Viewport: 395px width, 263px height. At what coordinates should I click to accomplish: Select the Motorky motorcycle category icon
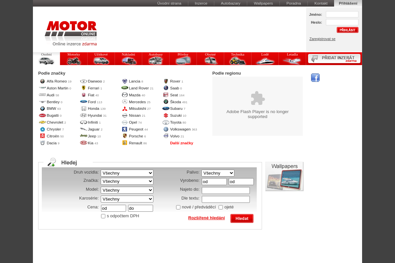coord(73,60)
